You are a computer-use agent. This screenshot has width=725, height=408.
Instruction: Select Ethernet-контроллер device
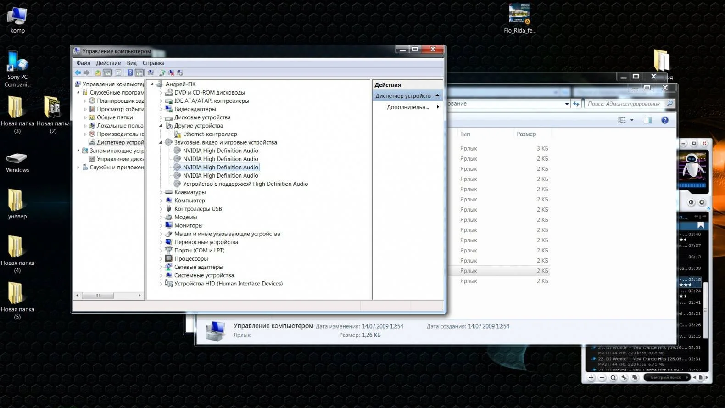(x=210, y=134)
